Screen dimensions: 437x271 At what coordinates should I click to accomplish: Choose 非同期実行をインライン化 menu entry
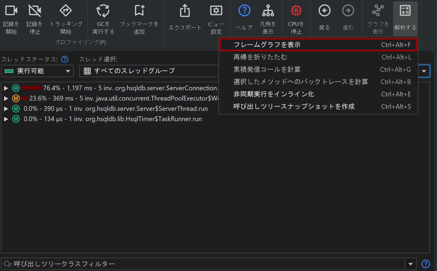pos(274,94)
